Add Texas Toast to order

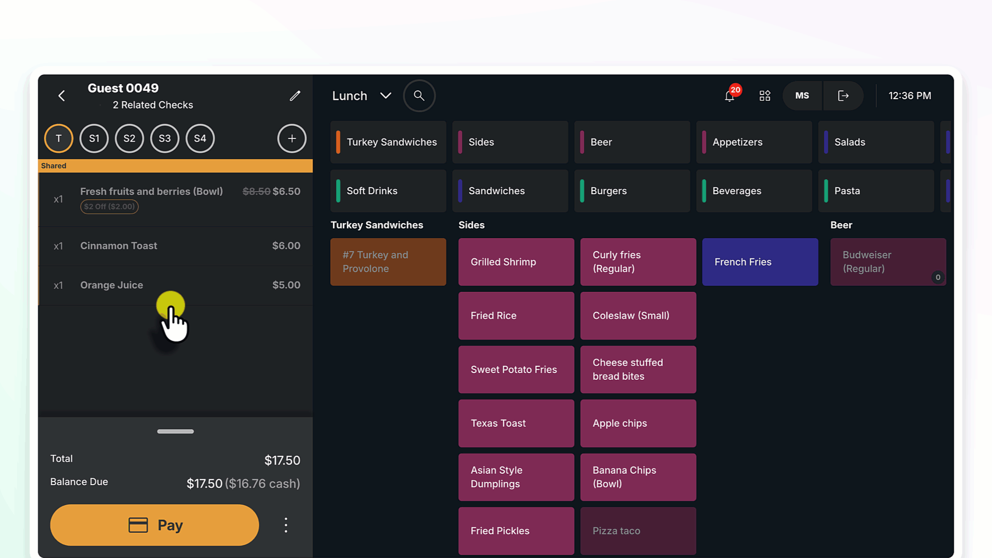click(x=516, y=423)
